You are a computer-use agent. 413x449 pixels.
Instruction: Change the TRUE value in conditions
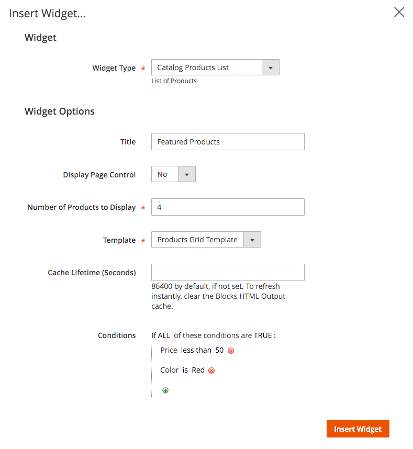point(263,335)
